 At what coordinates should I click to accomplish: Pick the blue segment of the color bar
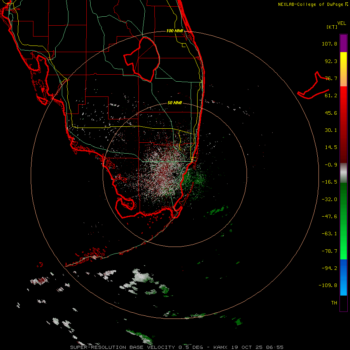point(343,277)
